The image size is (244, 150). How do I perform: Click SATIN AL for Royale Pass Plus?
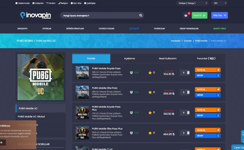tap(208, 110)
